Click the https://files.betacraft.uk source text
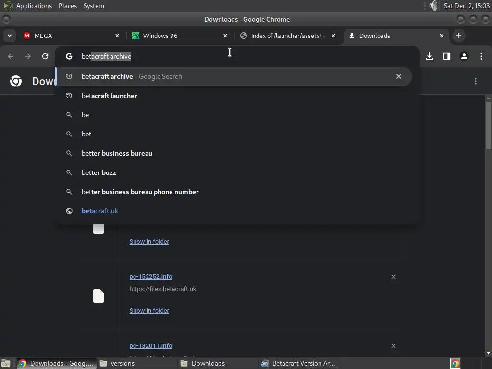 coord(162,289)
